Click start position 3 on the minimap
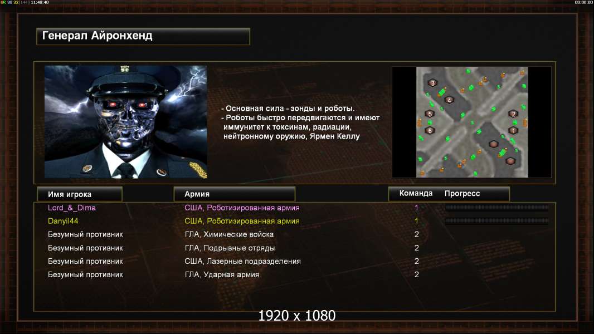594x334 pixels. (x=432, y=83)
